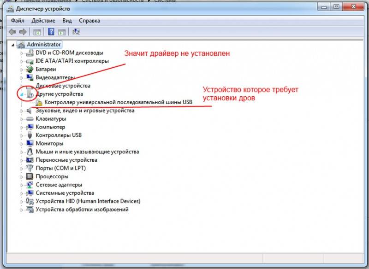Viewport: 369px width, 269px height.
Task: Click the Устройства обработки изображений camera icon
Action: [30, 210]
